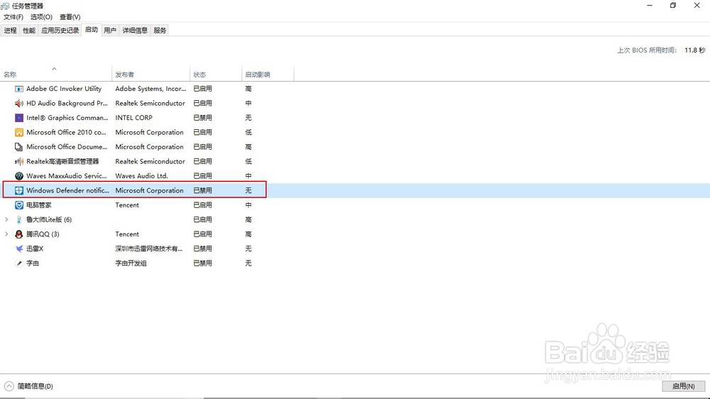Click the 电脑管家 shield icon

[19, 205]
